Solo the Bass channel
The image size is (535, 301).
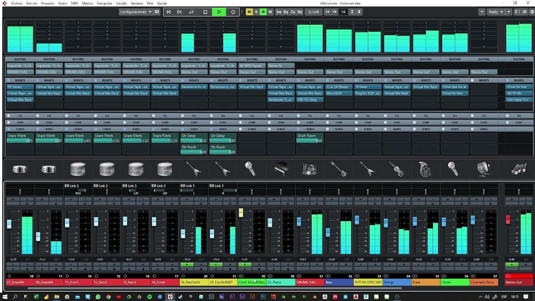click(346, 199)
